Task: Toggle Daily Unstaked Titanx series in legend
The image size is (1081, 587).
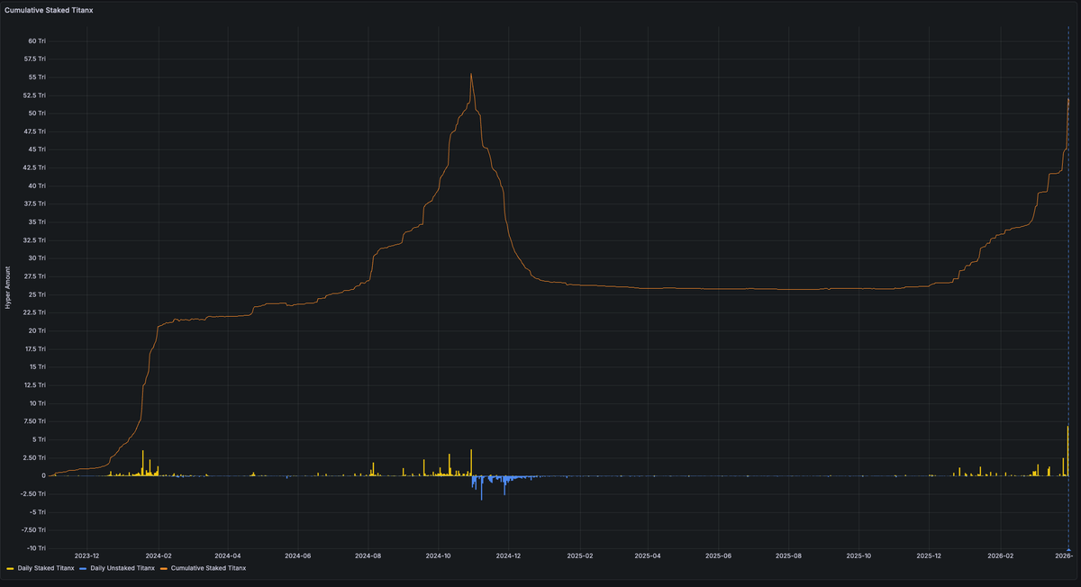Action: click(x=122, y=568)
